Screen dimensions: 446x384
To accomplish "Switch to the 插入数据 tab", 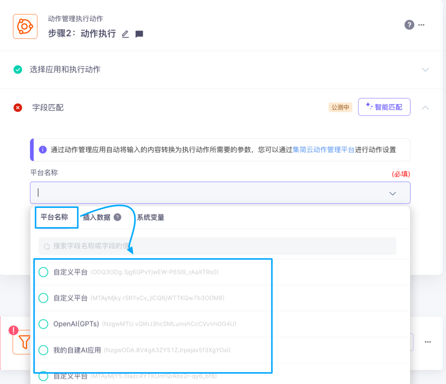I will (x=97, y=217).
